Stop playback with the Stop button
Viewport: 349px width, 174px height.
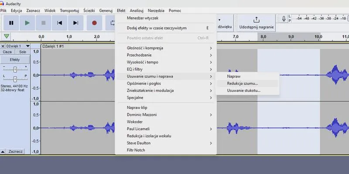(43, 23)
